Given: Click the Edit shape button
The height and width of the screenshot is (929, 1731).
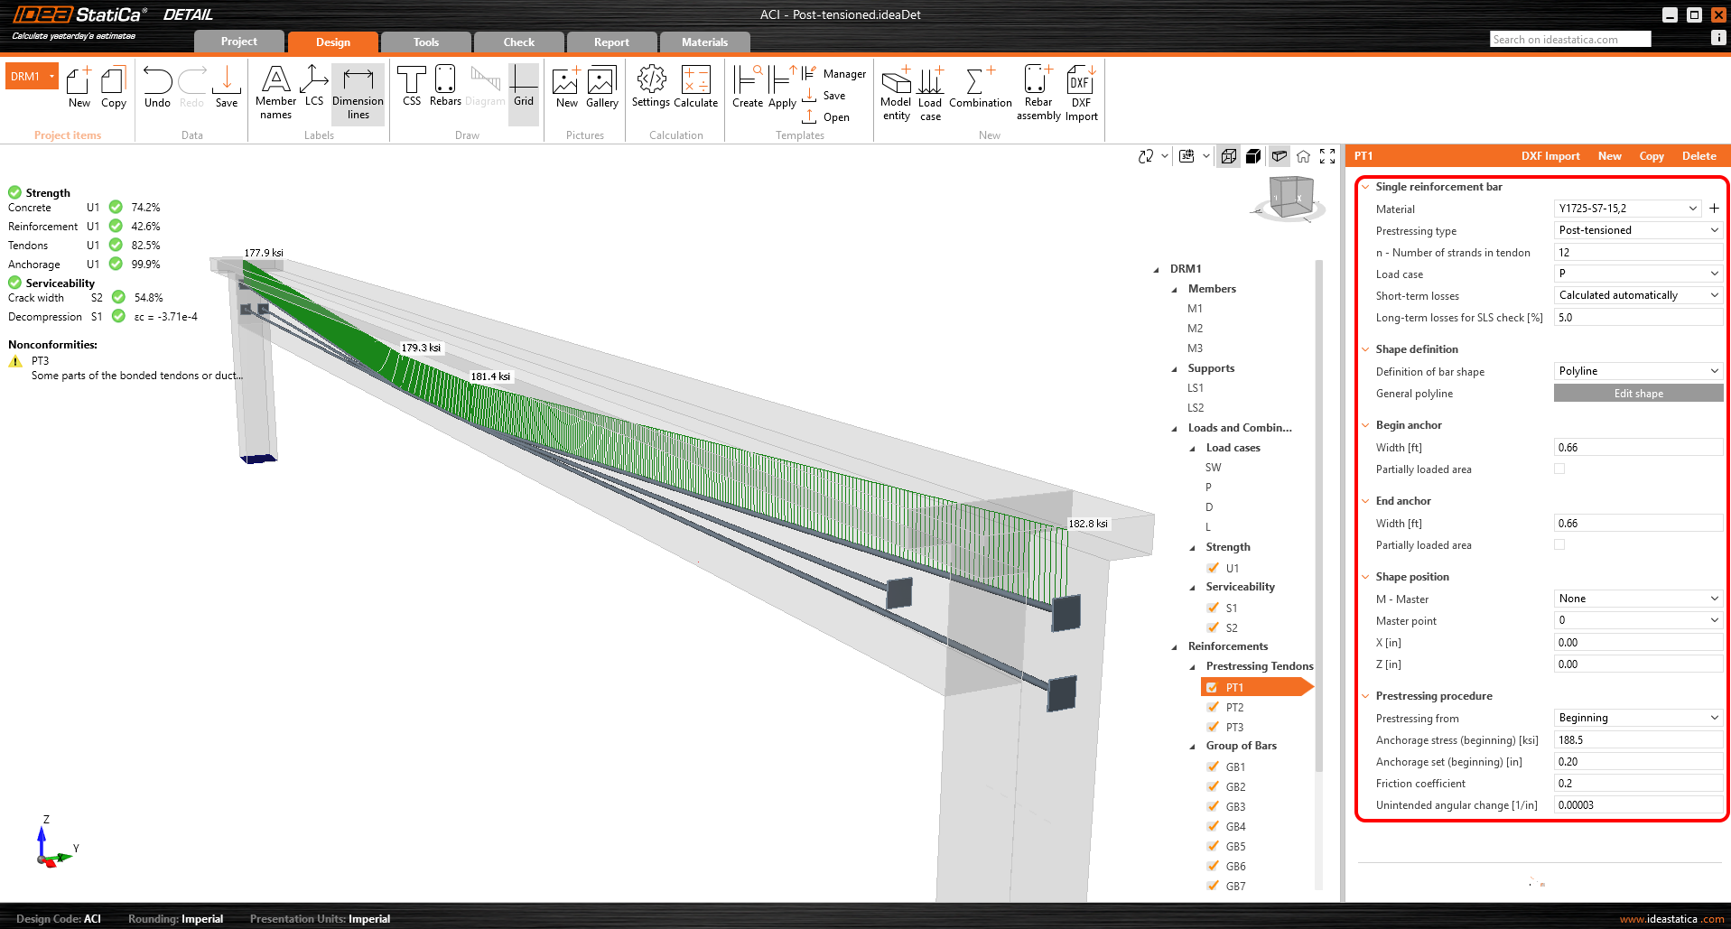Looking at the screenshot, I should click(1638, 394).
